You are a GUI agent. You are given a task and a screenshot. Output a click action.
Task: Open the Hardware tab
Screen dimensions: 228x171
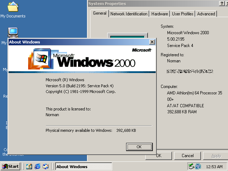point(160,14)
